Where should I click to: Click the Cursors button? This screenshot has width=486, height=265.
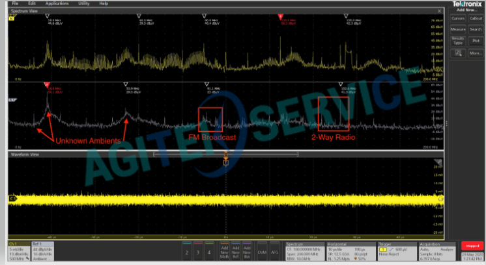point(458,18)
